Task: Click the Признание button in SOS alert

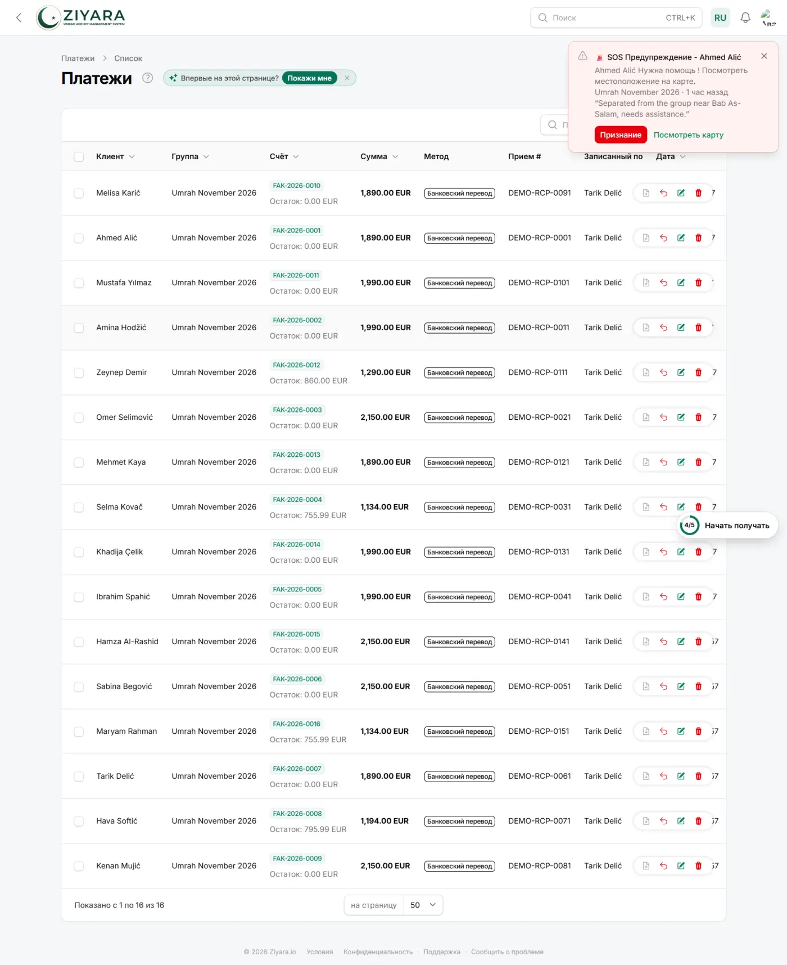Action: click(x=621, y=135)
